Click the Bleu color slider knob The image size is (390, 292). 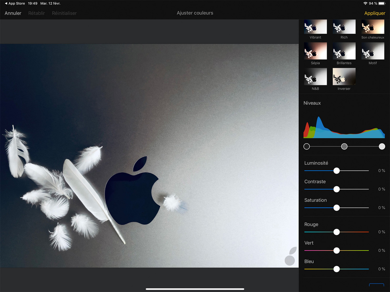336,269
